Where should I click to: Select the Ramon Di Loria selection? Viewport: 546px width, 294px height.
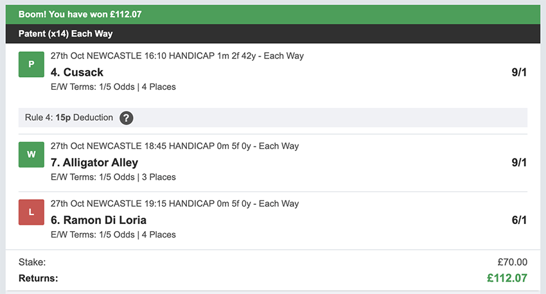(98, 220)
